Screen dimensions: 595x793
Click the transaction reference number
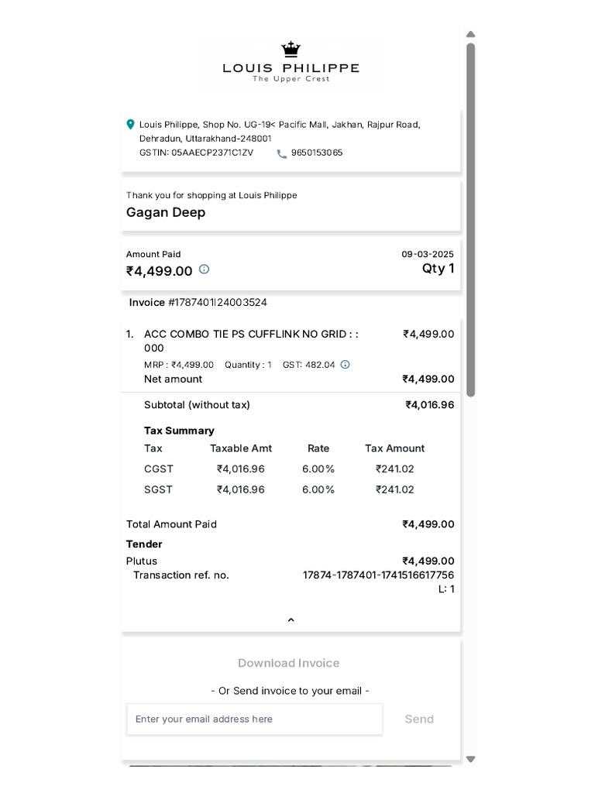[x=378, y=575]
